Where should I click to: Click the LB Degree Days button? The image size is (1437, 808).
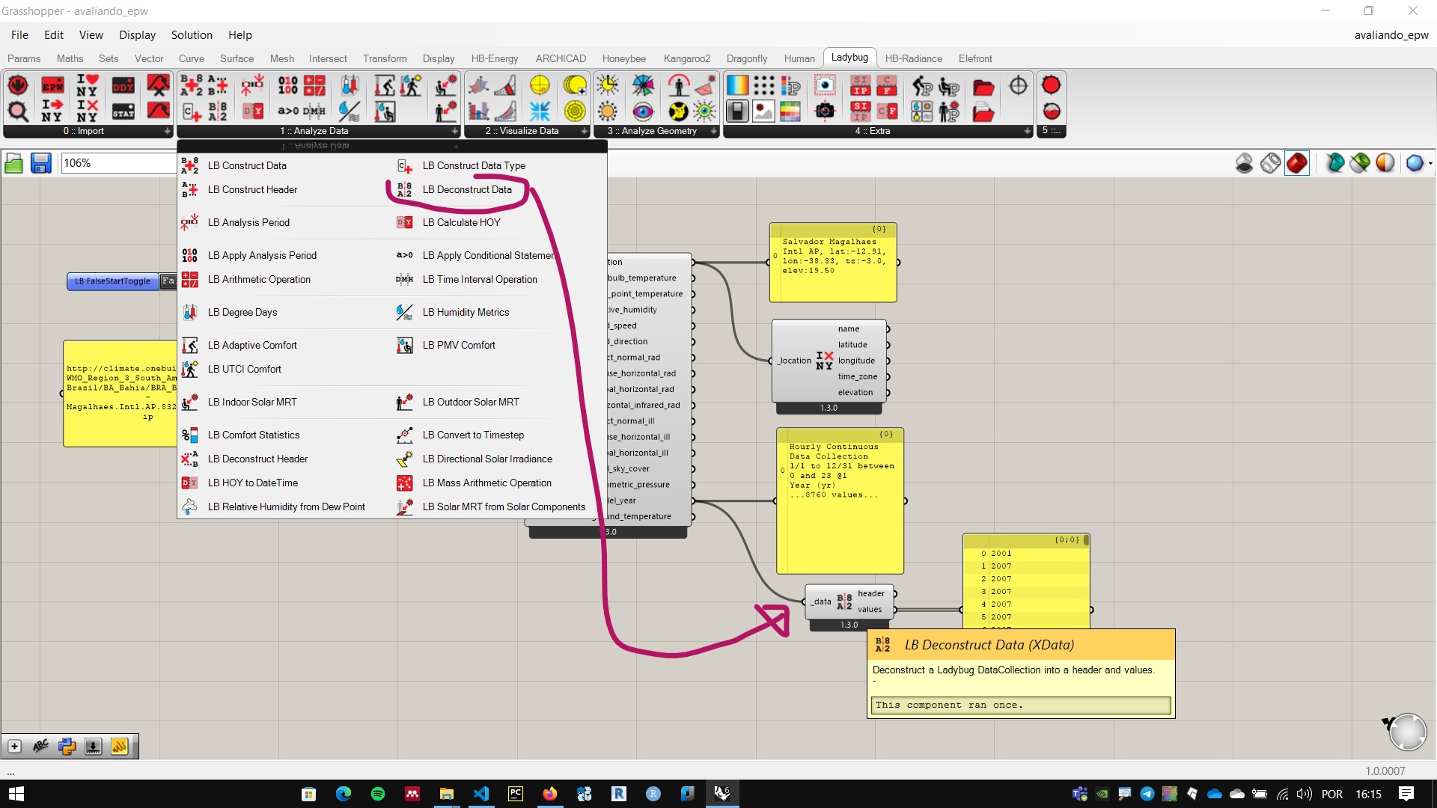click(242, 312)
